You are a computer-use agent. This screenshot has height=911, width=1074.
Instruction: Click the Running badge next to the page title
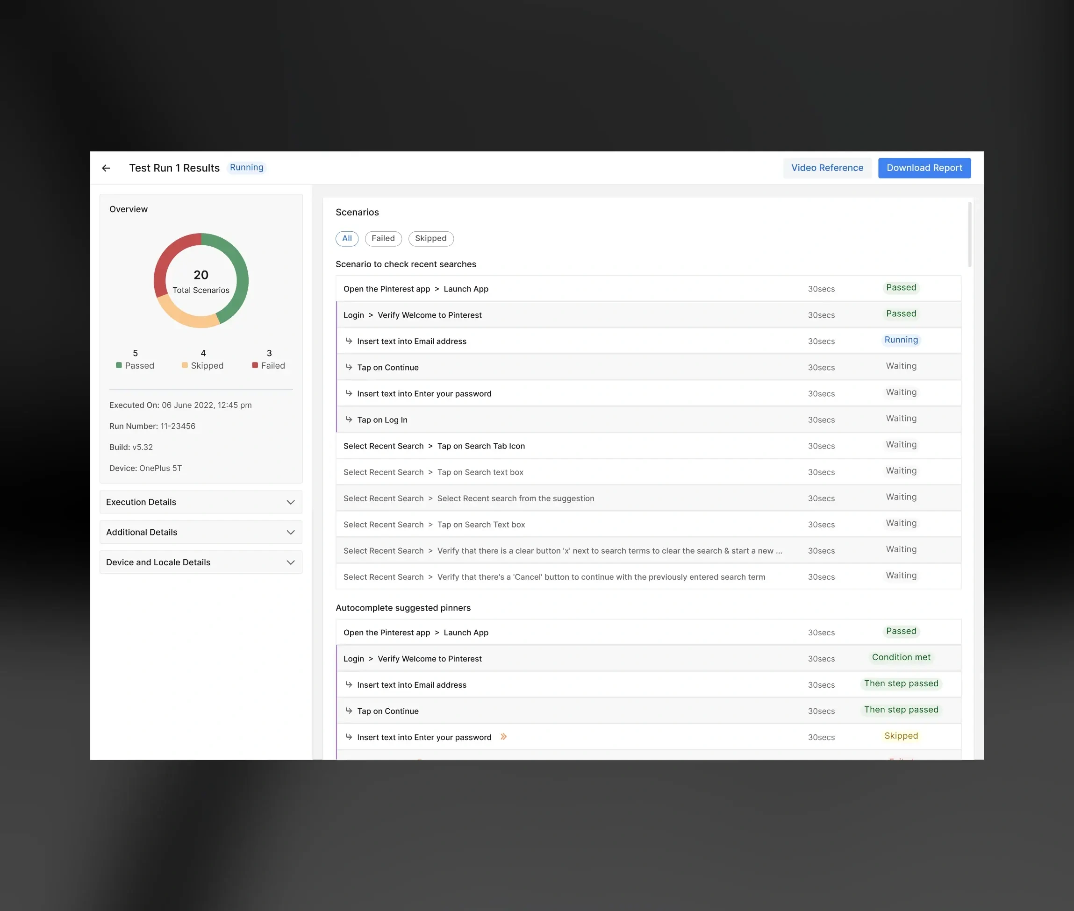pyautogui.click(x=246, y=167)
